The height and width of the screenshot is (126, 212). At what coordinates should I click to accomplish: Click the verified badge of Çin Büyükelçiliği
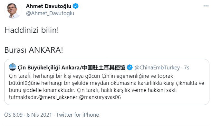tap(130, 67)
